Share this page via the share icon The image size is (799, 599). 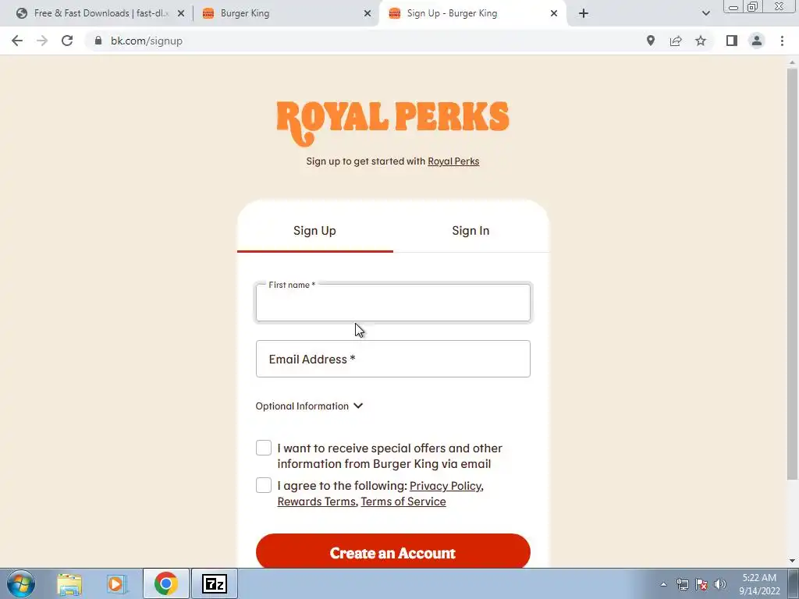coord(676,41)
